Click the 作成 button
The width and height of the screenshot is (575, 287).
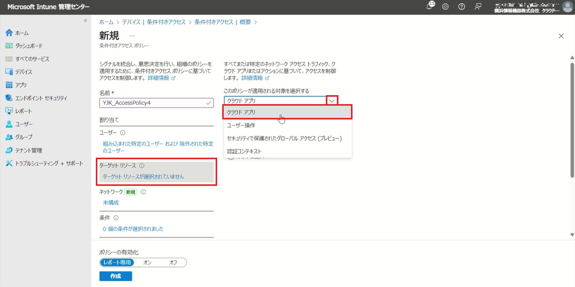[116, 276]
